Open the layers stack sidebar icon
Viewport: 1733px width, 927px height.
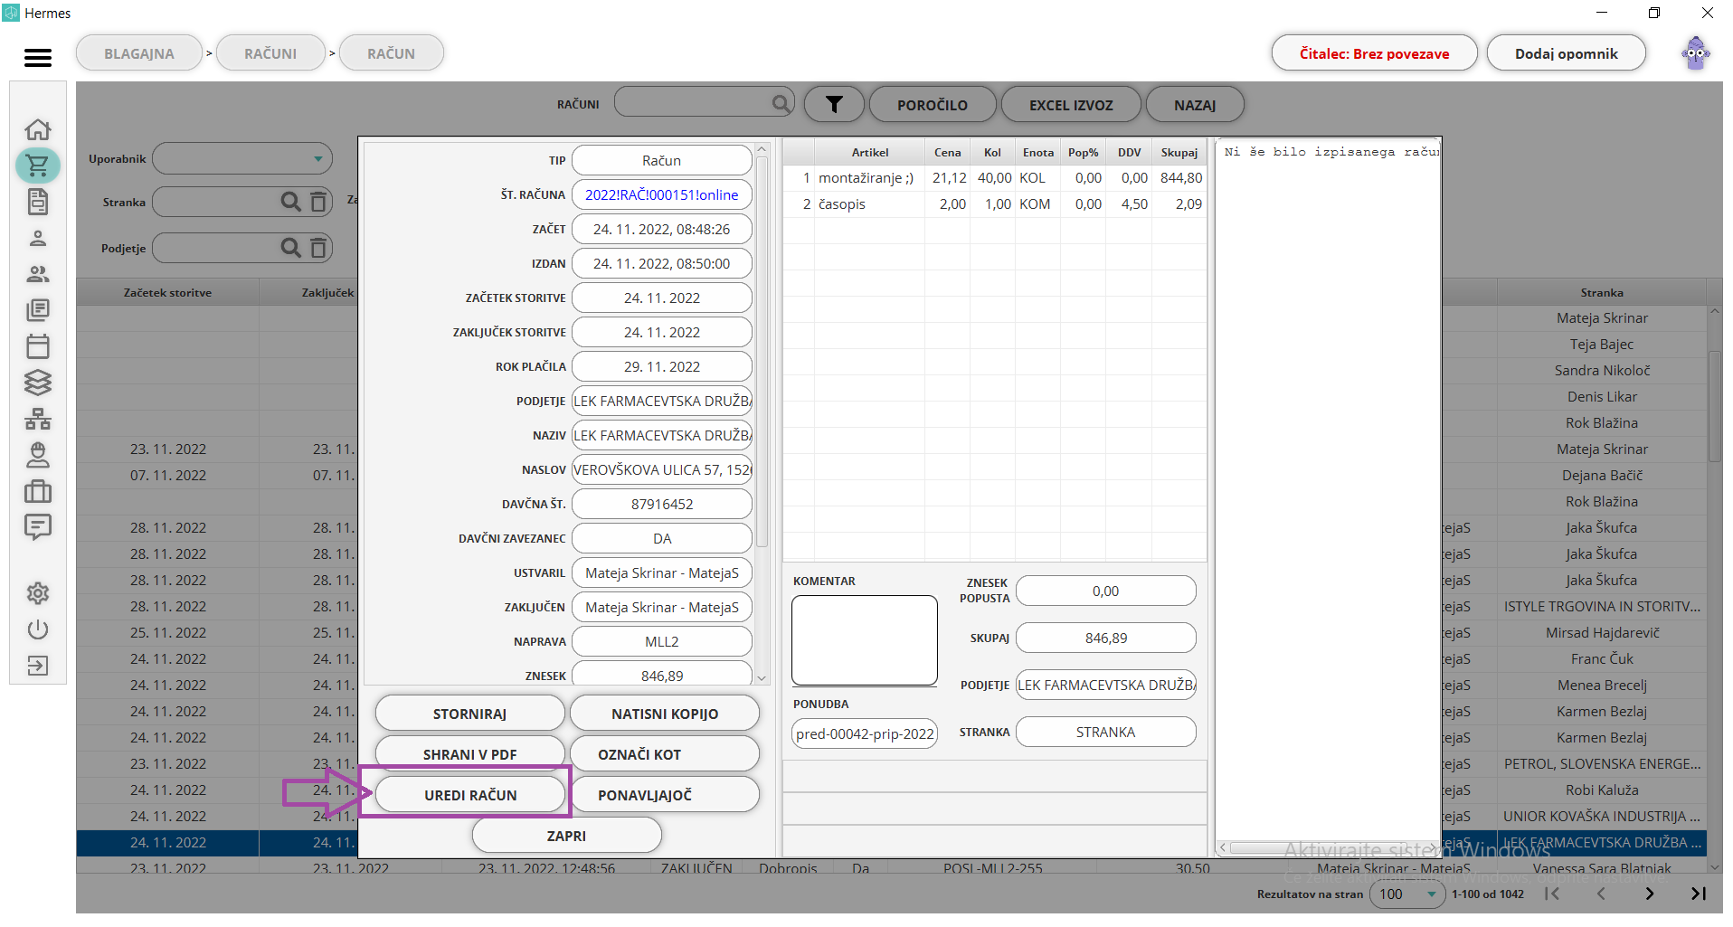point(38,383)
